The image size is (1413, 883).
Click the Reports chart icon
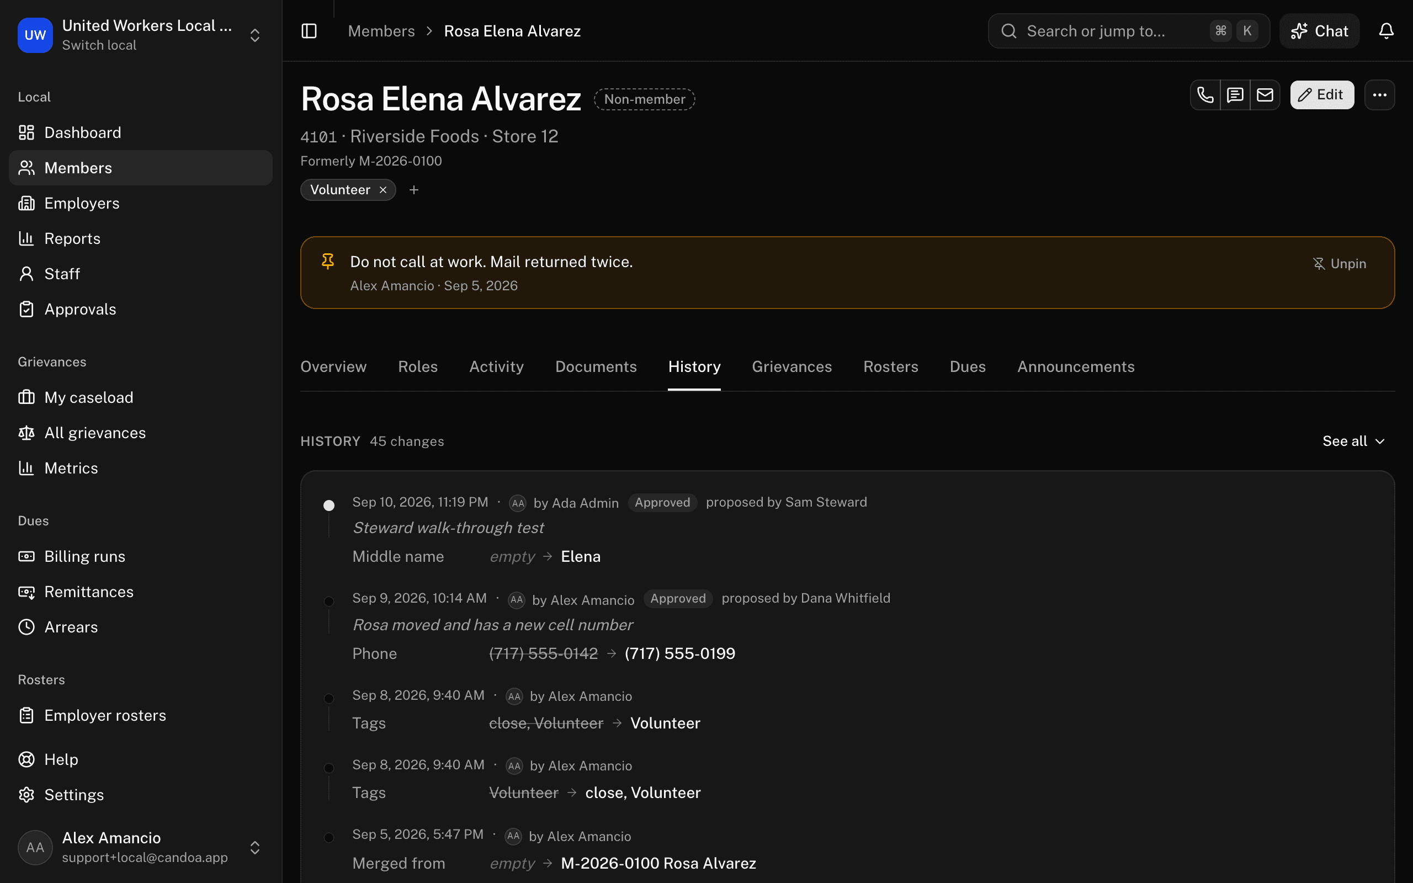coord(26,238)
